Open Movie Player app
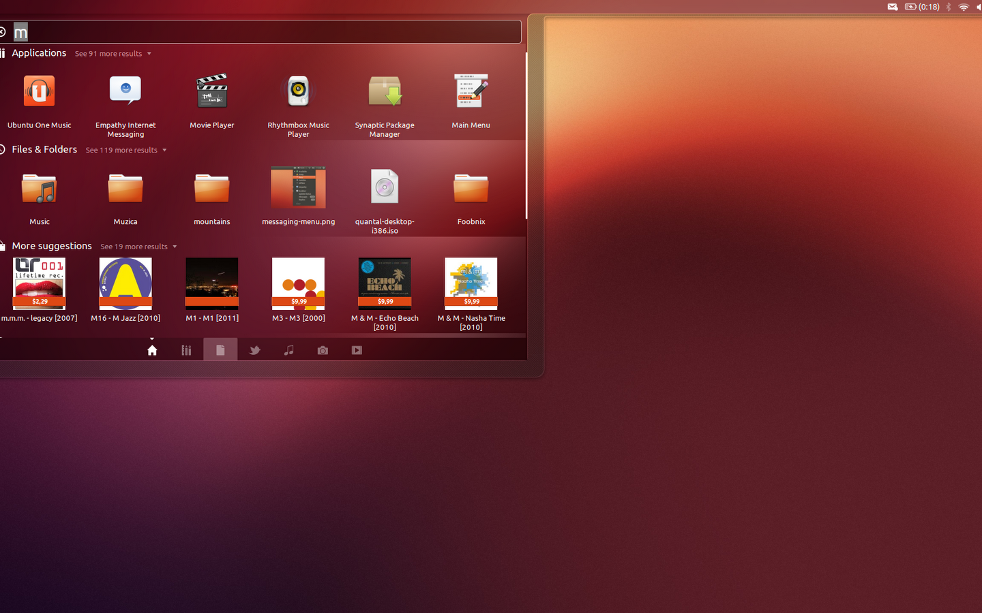Screen dimensions: 982x613 [x=212, y=101]
